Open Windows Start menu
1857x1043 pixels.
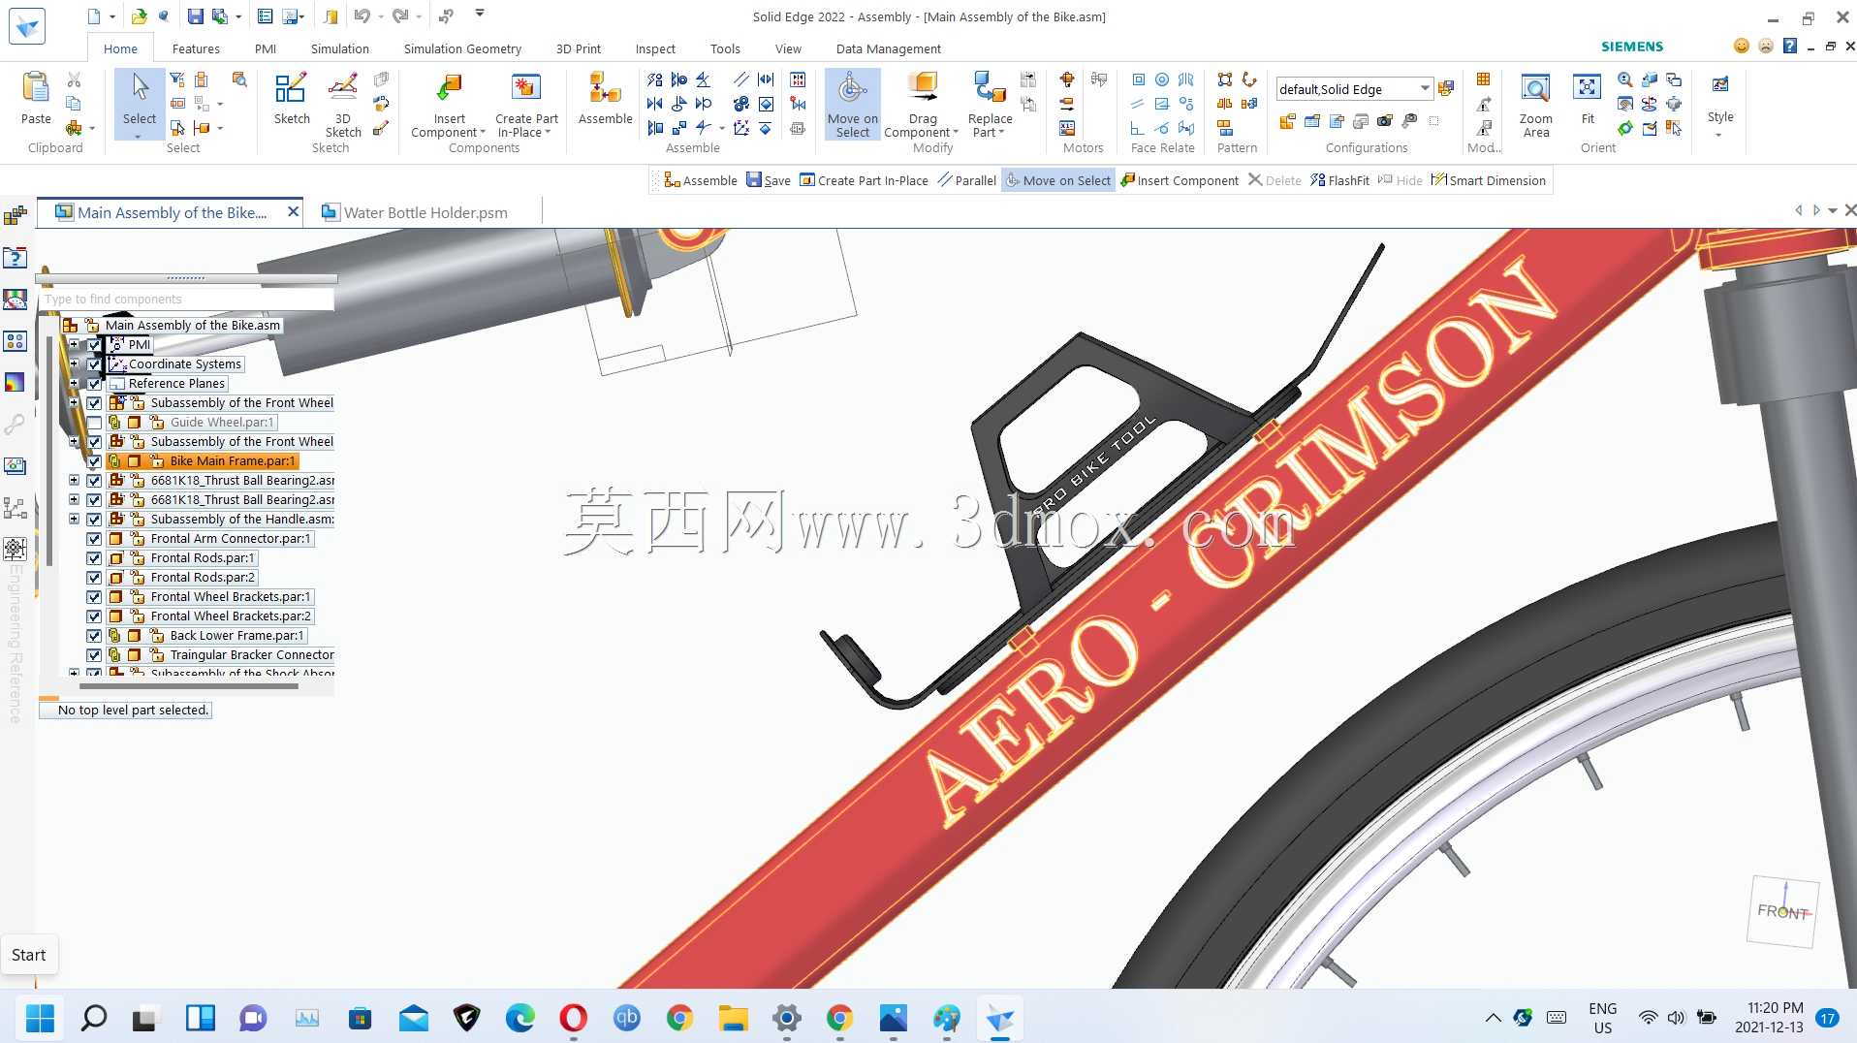(41, 1018)
